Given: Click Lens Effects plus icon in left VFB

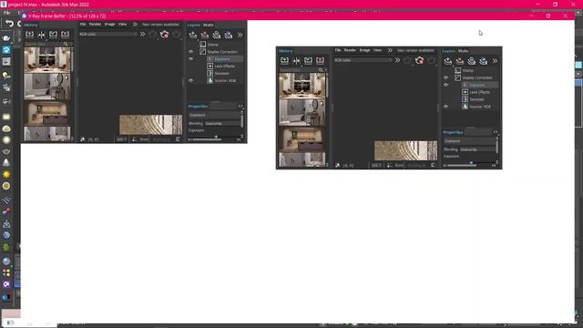Looking at the screenshot, I should (210, 67).
